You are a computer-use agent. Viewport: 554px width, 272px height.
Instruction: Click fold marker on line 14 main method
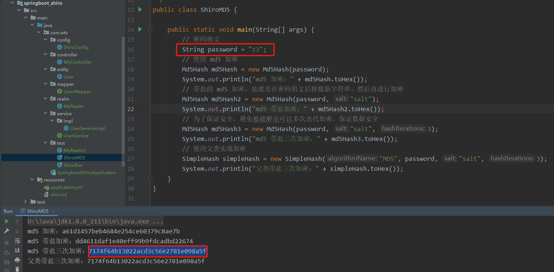(x=150, y=29)
